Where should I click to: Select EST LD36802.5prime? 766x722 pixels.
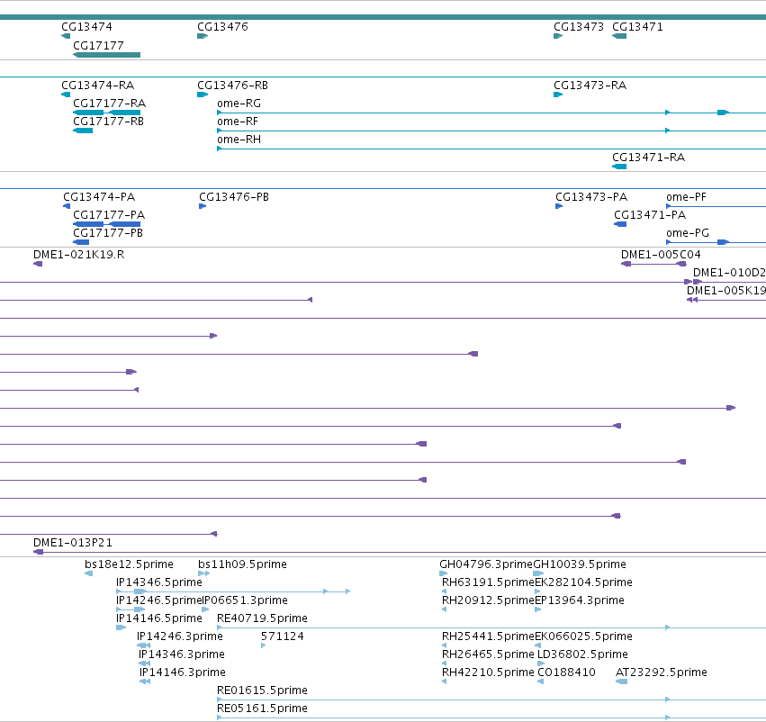582,654
